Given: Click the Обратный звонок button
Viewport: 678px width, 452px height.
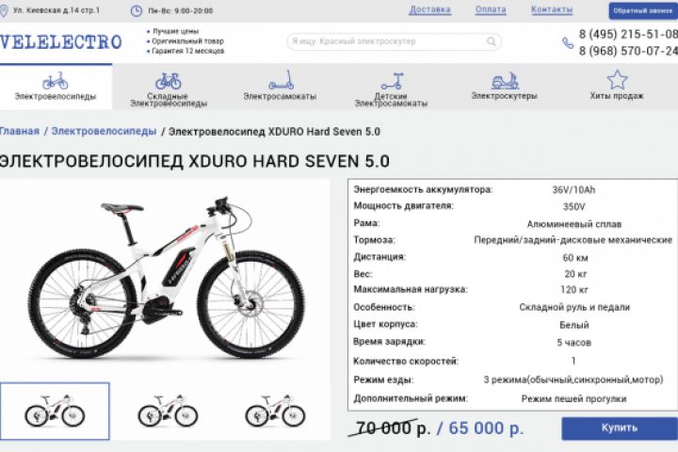Looking at the screenshot, I should pos(643,10).
